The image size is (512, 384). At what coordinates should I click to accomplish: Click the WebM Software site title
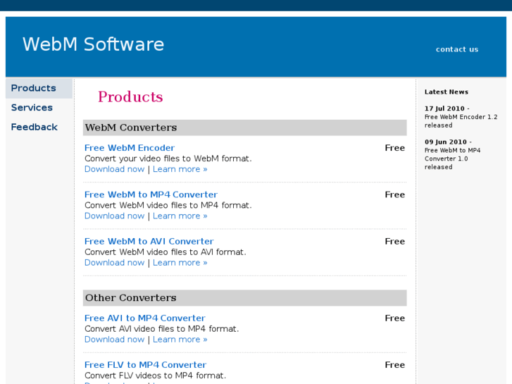93,44
